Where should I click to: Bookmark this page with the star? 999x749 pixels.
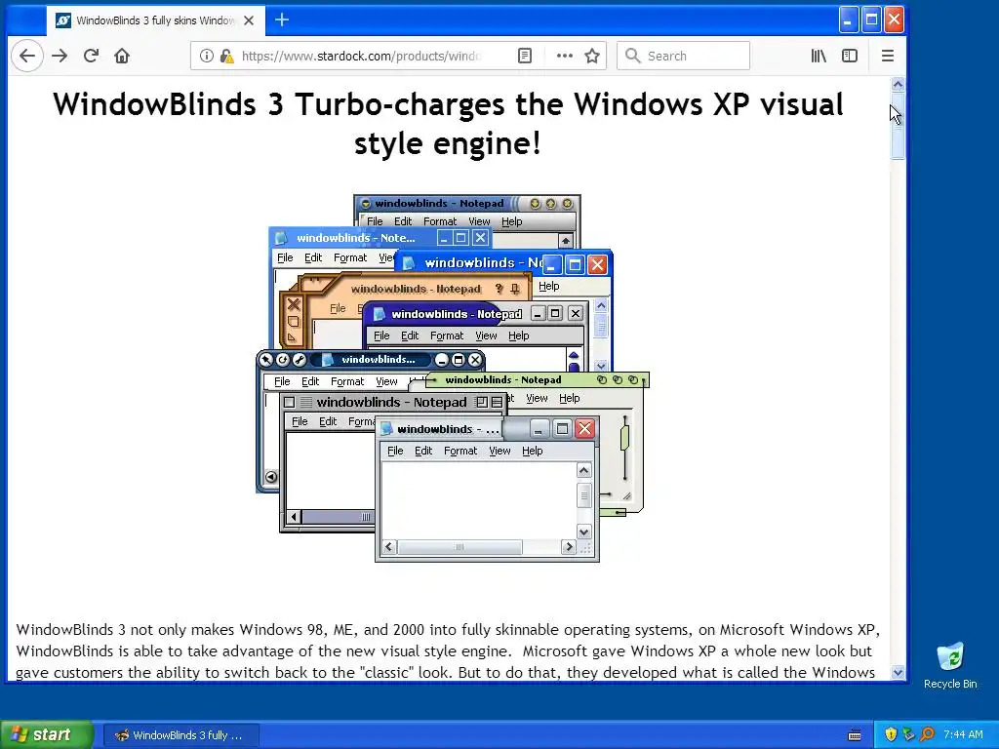(592, 56)
